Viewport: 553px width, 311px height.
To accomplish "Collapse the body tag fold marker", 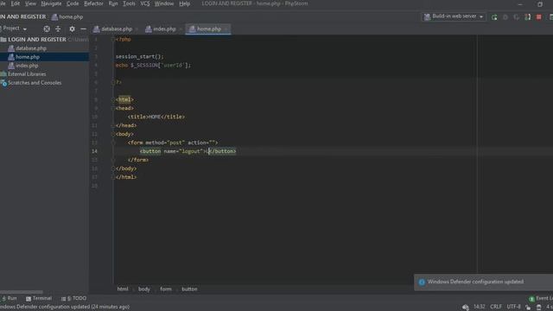I will point(113,134).
